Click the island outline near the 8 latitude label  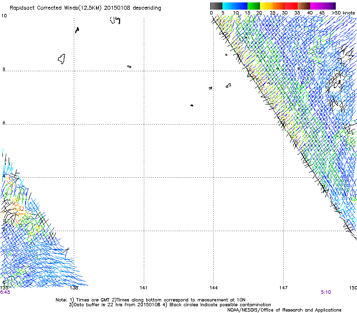(x=62, y=59)
